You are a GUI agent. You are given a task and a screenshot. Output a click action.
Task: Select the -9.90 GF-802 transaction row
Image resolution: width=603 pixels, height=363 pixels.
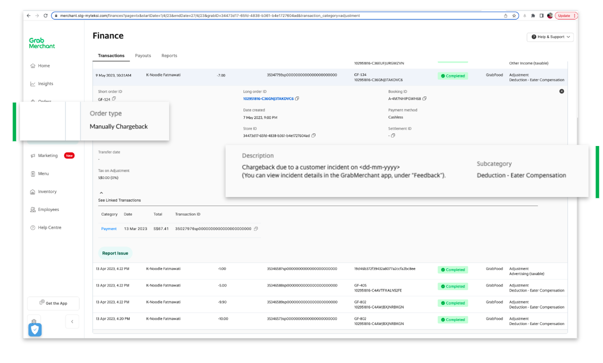pyautogui.click(x=330, y=304)
